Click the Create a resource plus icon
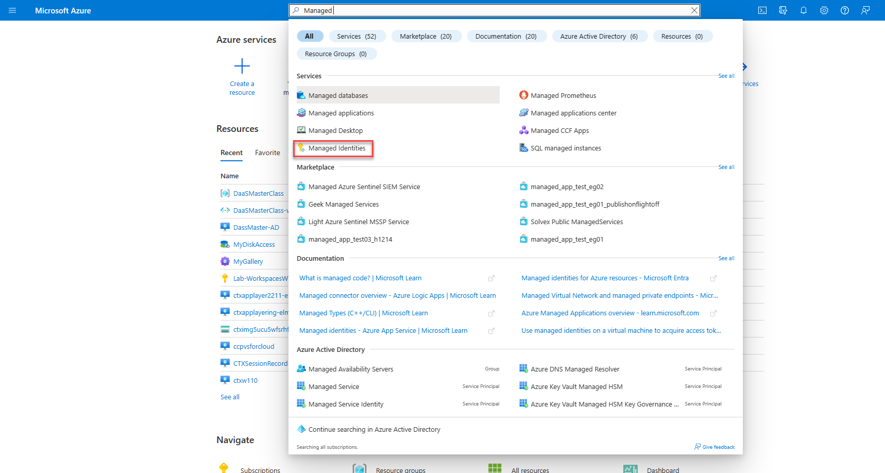 click(242, 66)
